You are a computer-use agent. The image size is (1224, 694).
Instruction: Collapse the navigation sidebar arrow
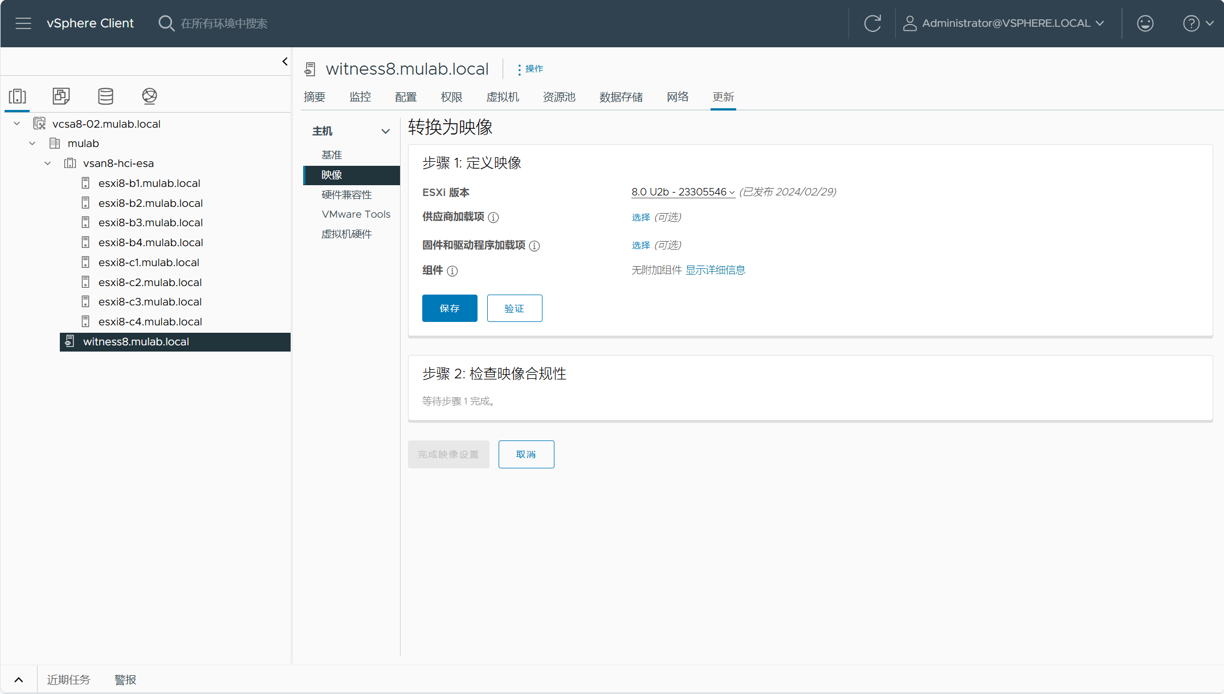pos(285,62)
